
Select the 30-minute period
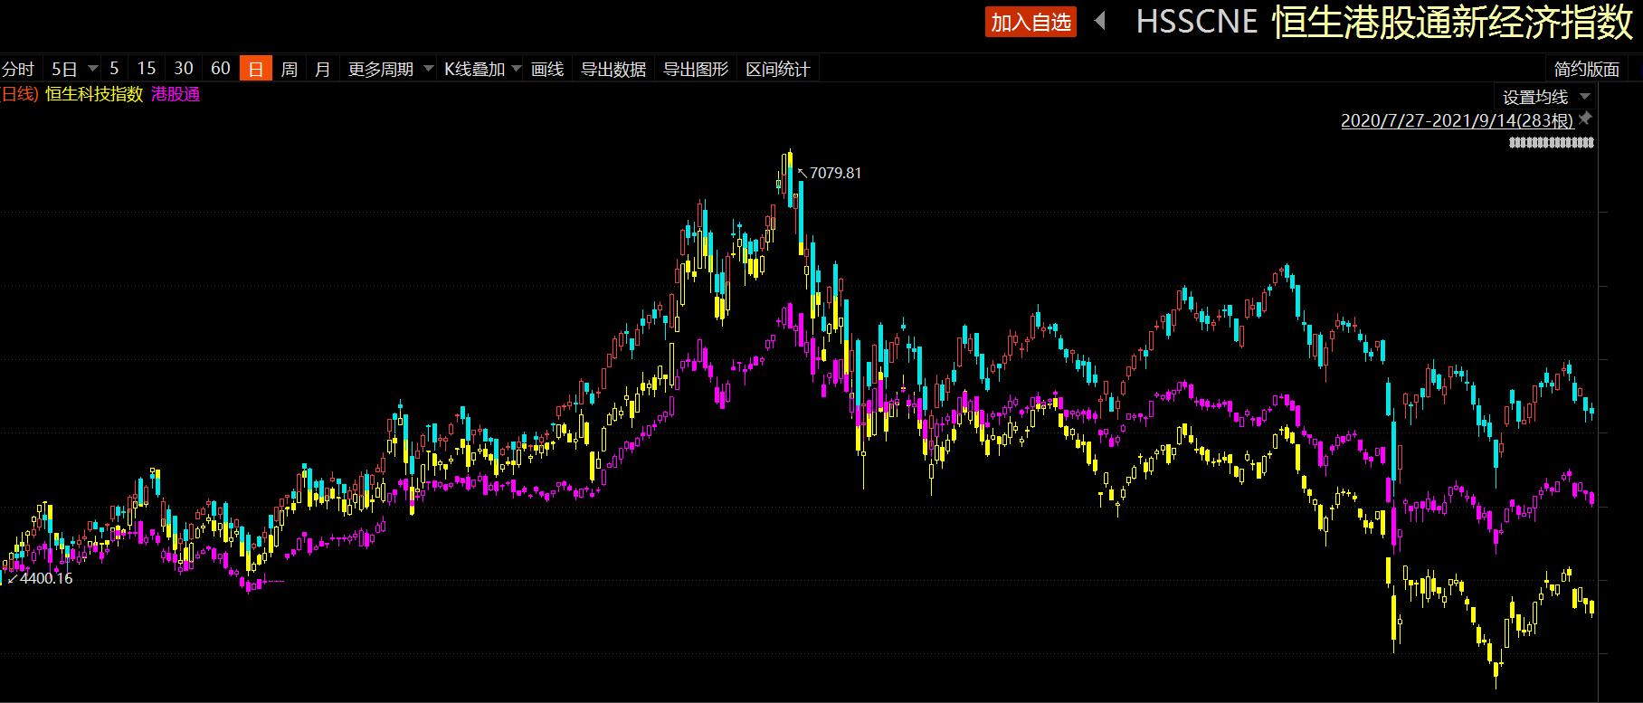[184, 69]
